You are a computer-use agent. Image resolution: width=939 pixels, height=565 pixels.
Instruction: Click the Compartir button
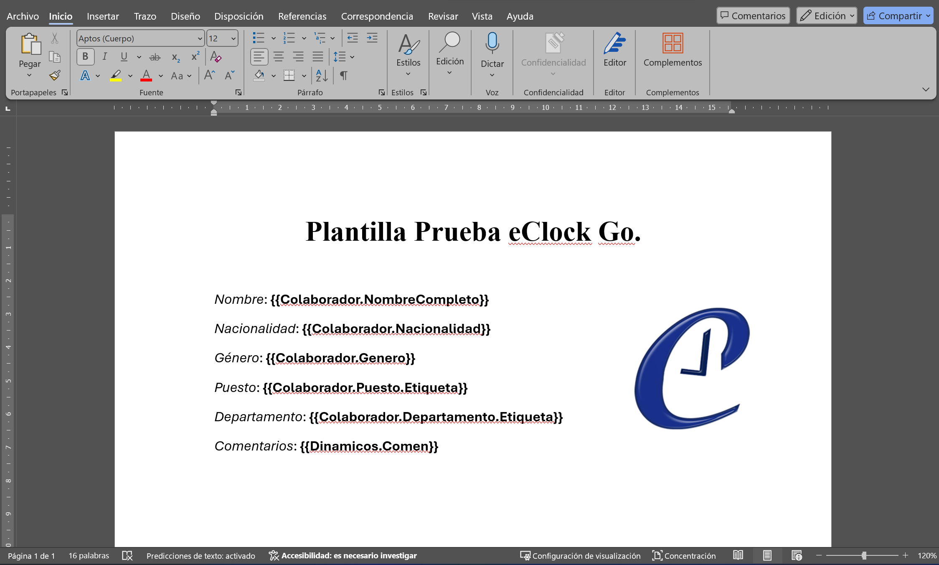pos(898,16)
